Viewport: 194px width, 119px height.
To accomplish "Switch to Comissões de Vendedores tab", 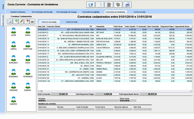I will click(x=115, y=12).
